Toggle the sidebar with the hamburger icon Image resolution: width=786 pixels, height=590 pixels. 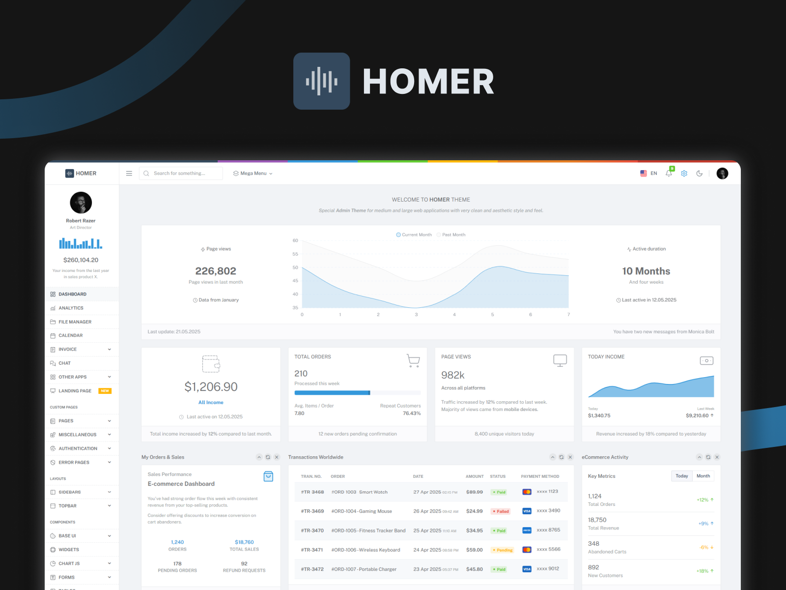pyautogui.click(x=129, y=173)
